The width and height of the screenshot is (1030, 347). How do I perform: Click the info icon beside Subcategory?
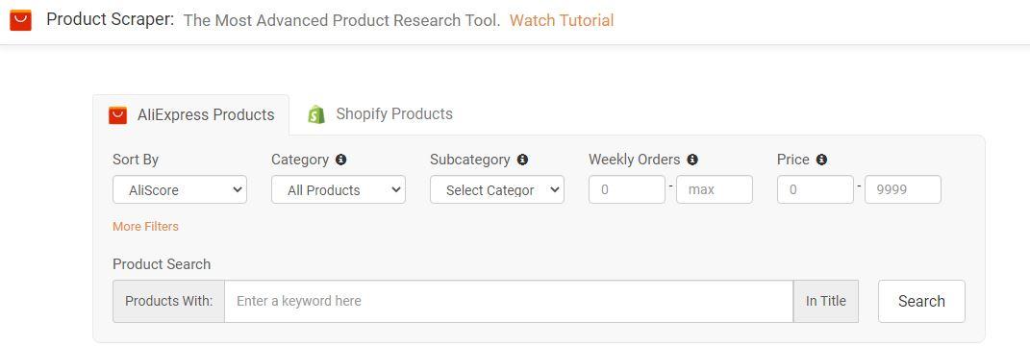coord(522,160)
